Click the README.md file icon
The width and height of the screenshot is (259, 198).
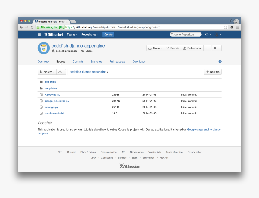click(41, 95)
